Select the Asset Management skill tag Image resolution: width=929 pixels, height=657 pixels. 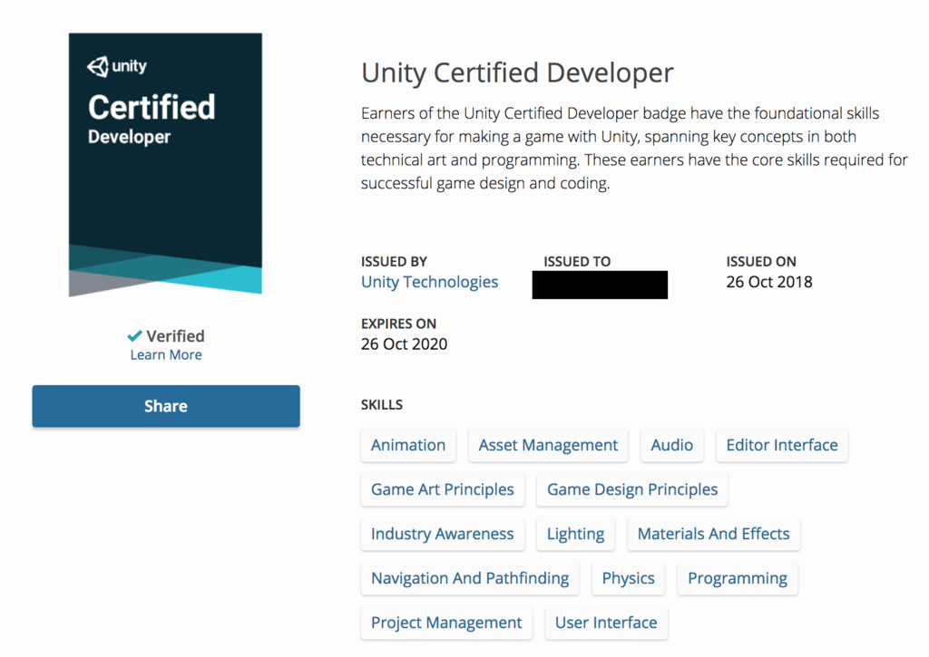coord(548,445)
